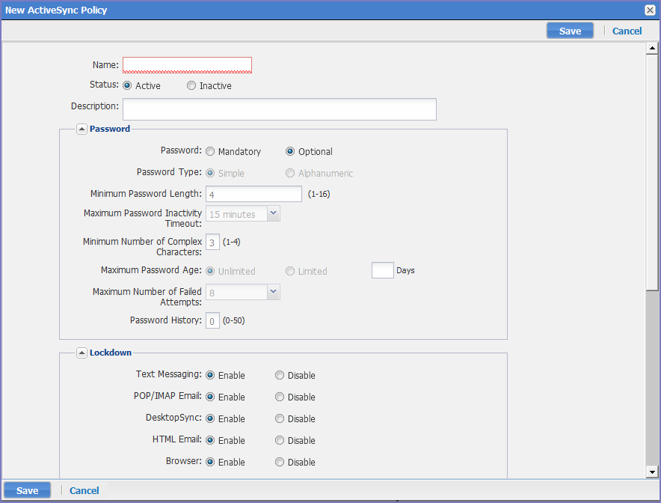Click into the Description text field
The image size is (661, 503).
[x=280, y=109]
